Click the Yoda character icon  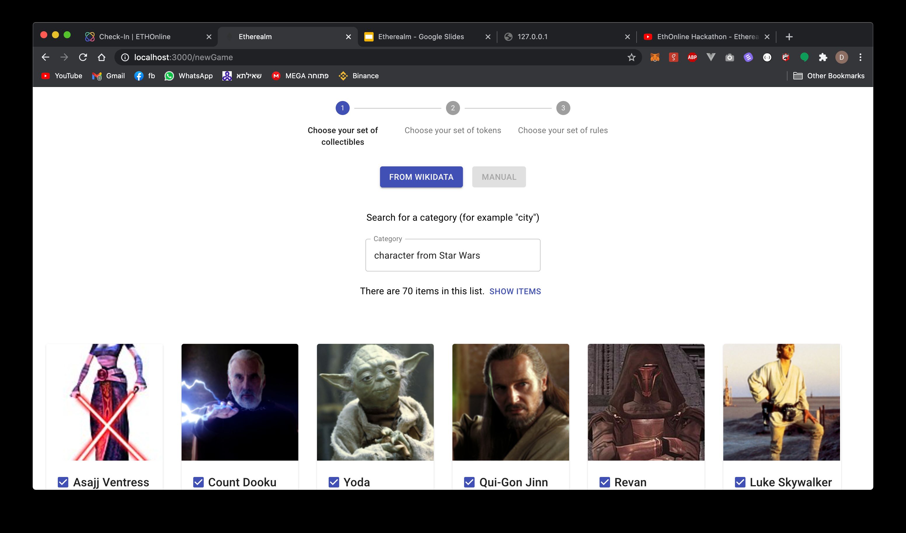[375, 402]
